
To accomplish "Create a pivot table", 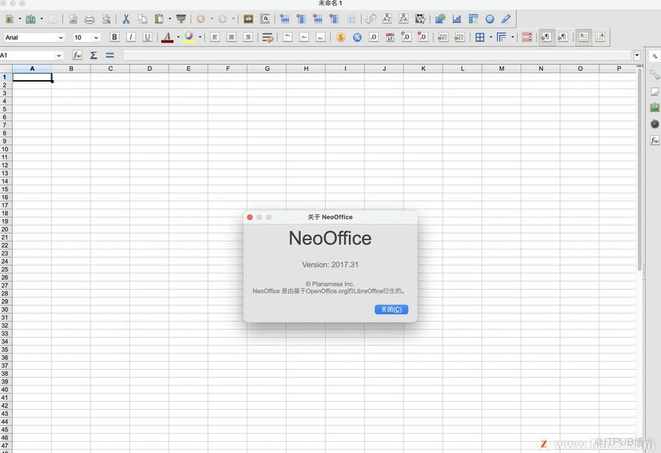I will (x=473, y=19).
